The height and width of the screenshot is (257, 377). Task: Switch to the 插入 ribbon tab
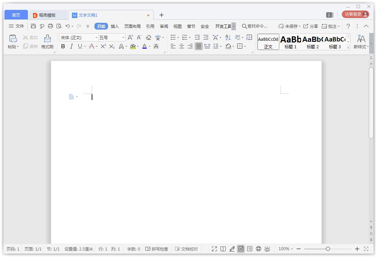coord(115,26)
